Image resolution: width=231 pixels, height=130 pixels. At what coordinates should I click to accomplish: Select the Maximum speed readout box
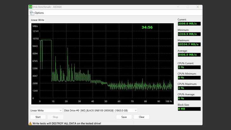(x=189, y=44)
